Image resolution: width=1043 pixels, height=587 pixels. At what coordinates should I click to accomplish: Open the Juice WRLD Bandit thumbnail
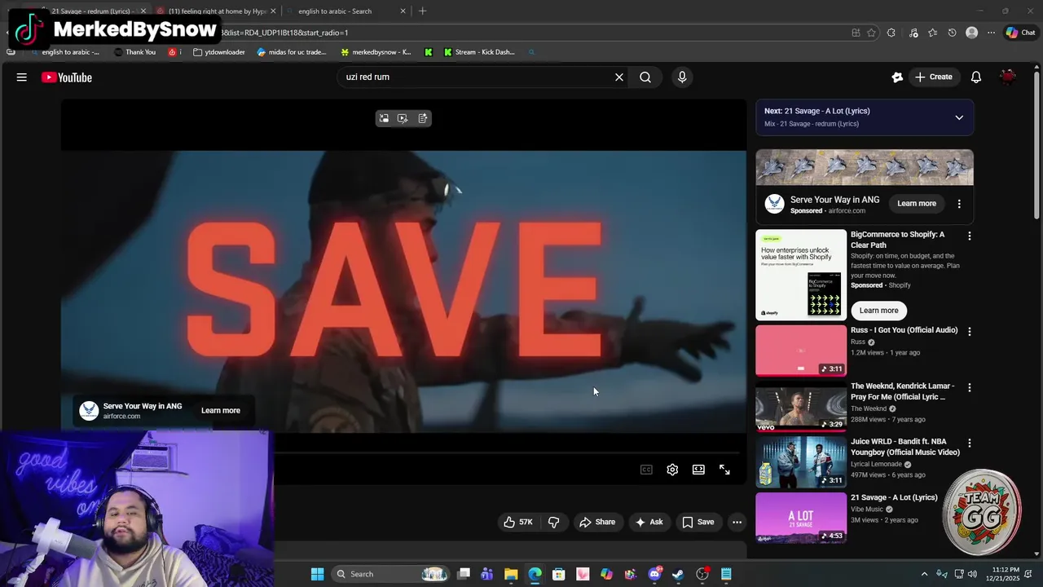click(801, 461)
